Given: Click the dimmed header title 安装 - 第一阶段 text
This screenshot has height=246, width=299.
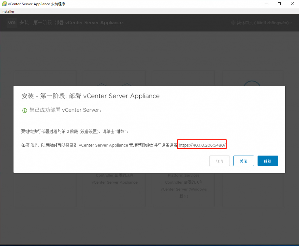Looking at the screenshot, I should (71, 23).
